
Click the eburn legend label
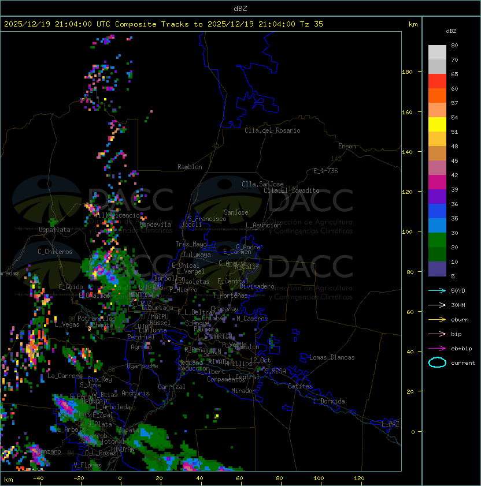pos(460,320)
